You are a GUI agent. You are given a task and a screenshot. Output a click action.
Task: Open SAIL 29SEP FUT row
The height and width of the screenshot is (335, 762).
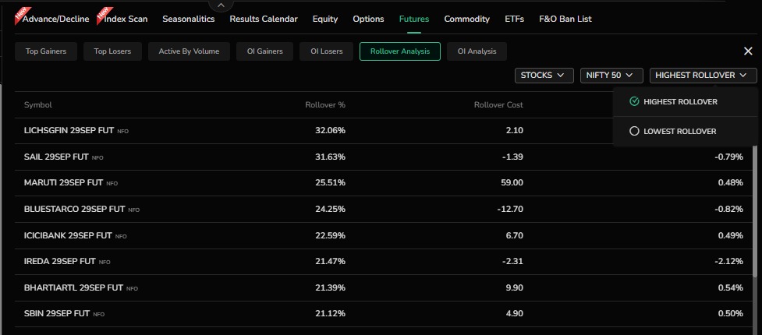pos(384,157)
